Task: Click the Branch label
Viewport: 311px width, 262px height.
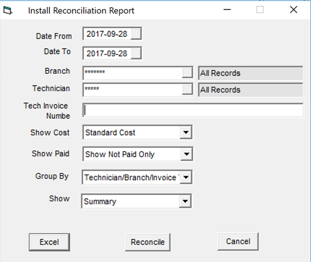Action: pos(57,71)
